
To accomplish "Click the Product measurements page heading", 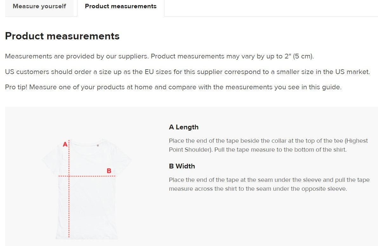I will (x=62, y=36).
